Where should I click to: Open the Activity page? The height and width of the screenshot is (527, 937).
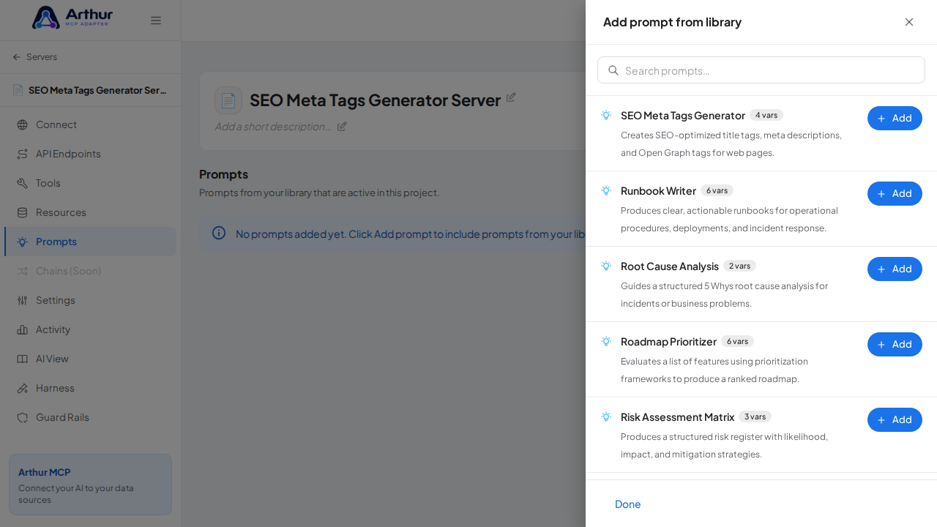pos(90,329)
